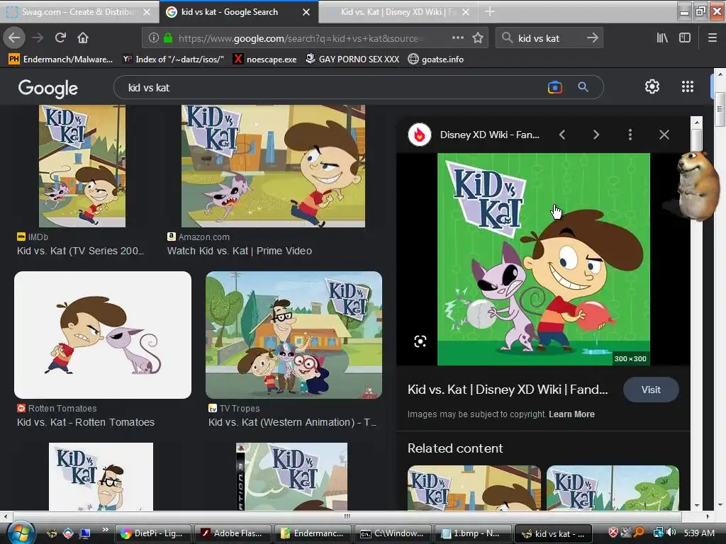
Task: Switch to Kid vs. Kat Disney XD Wiki tab
Action: coord(398,11)
